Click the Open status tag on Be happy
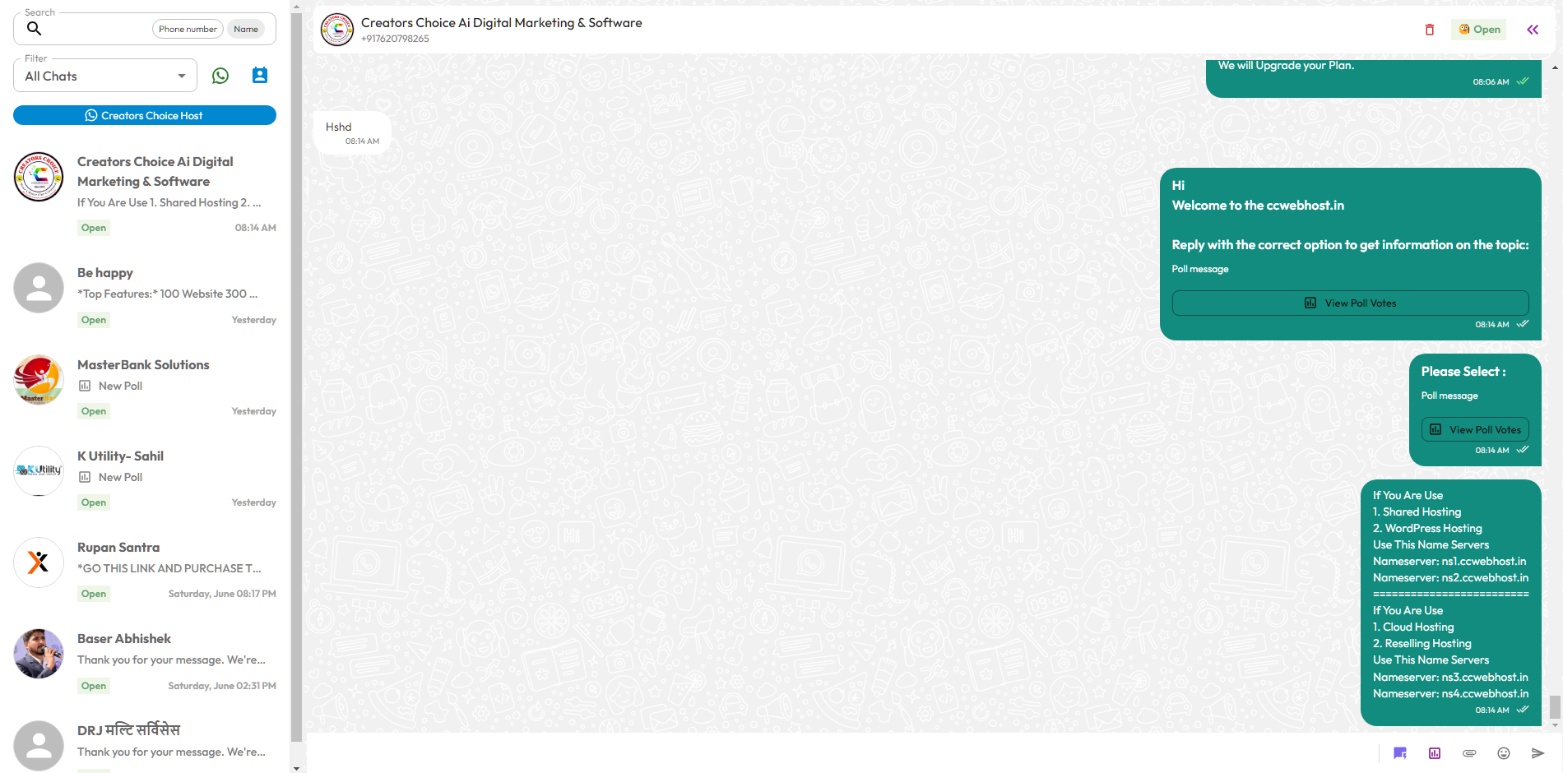This screenshot has height=773, width=1563. coord(94,320)
